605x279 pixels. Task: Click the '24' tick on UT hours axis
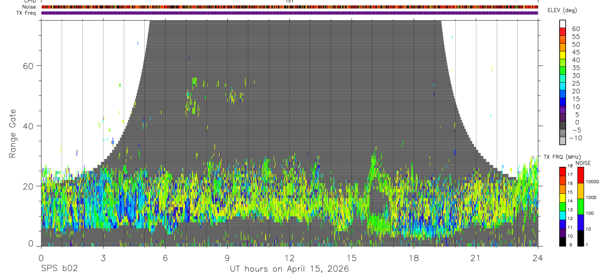538,257
